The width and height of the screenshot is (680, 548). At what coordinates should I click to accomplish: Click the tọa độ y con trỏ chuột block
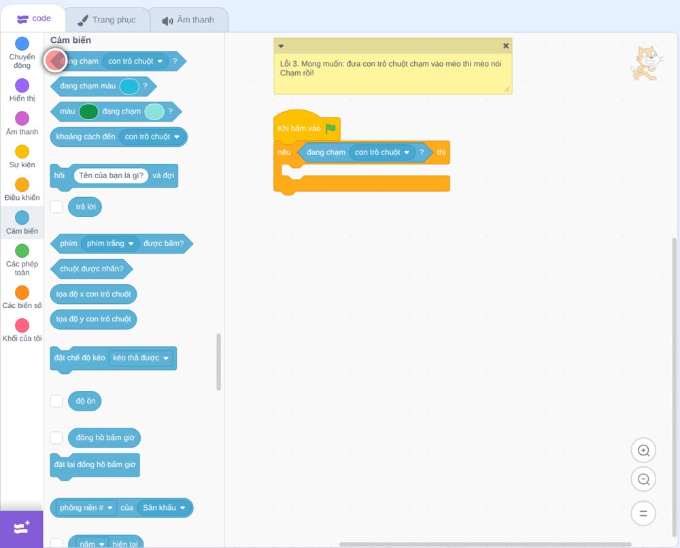point(94,319)
